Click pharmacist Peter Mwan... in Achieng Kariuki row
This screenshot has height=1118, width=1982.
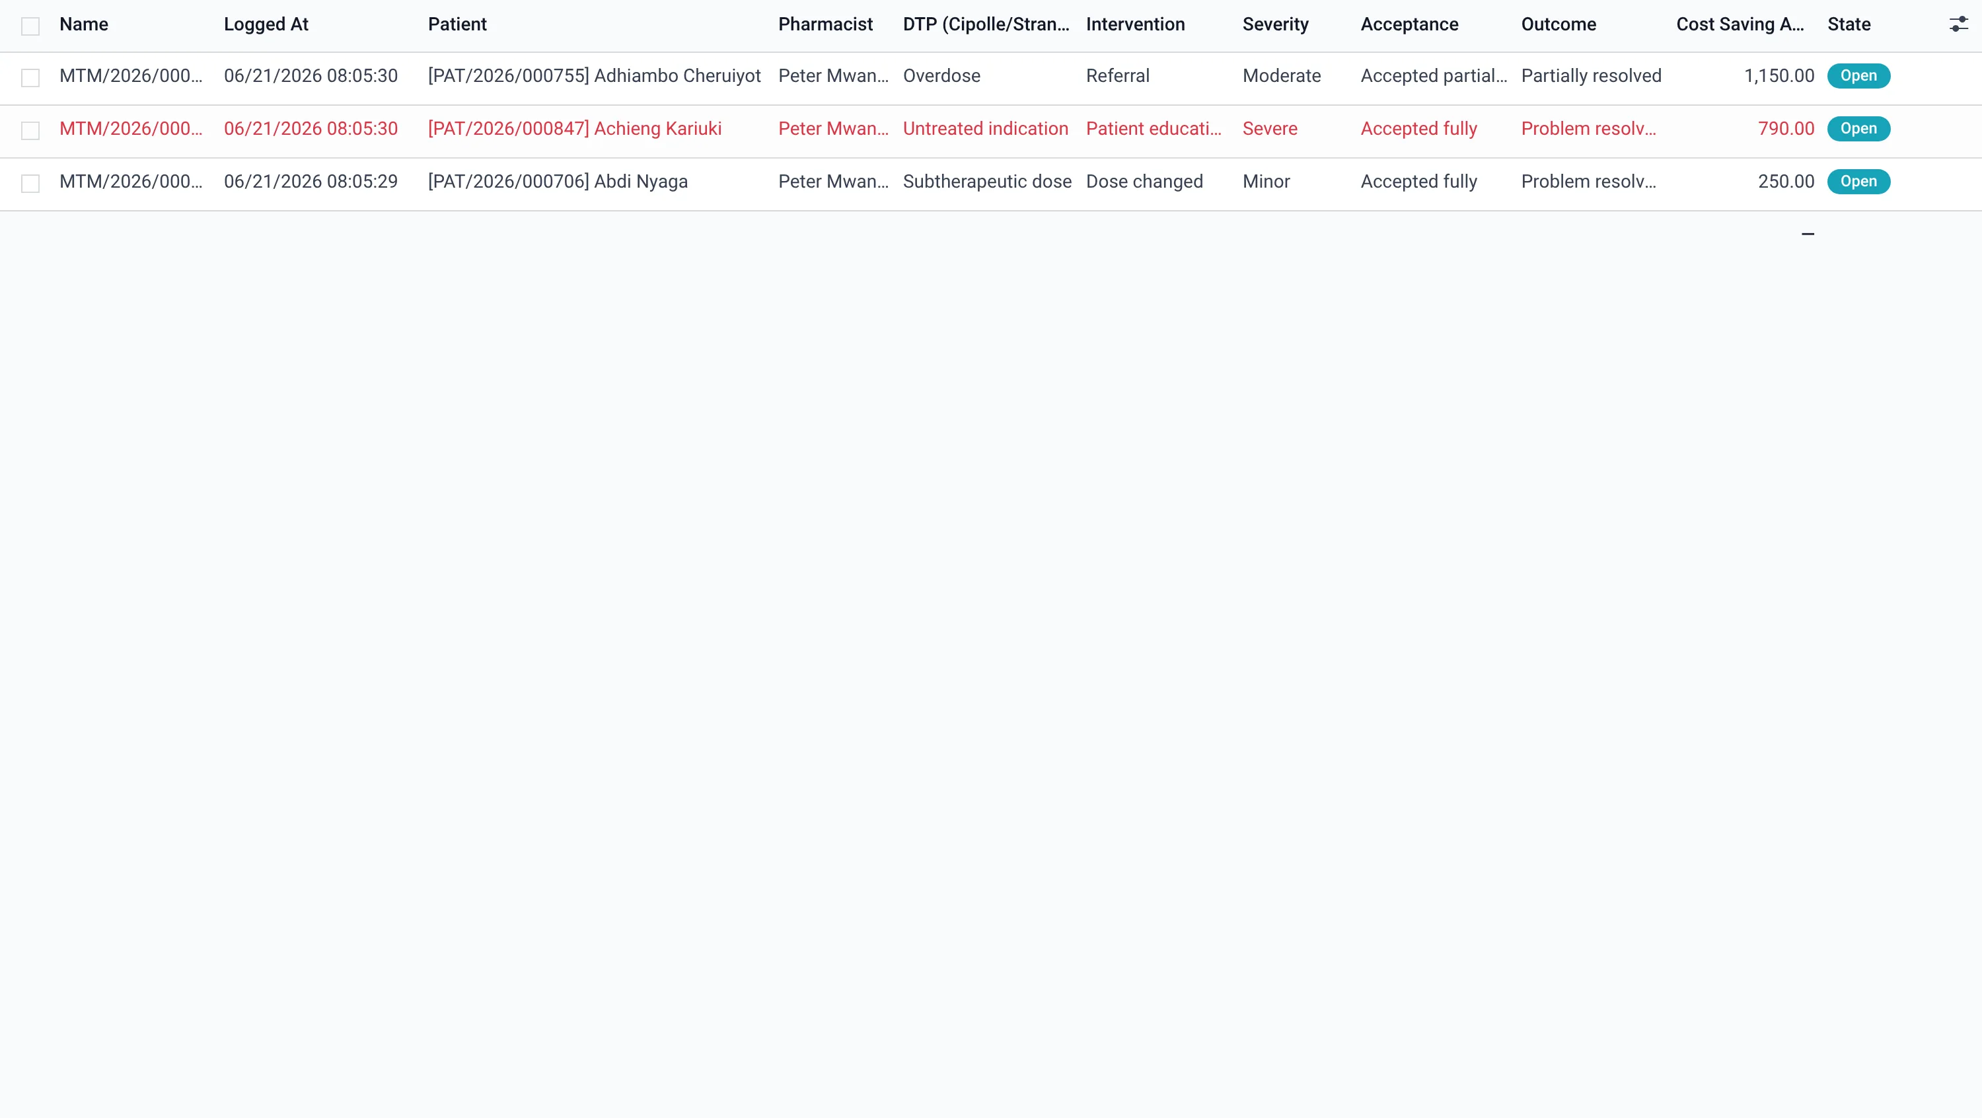tap(833, 128)
